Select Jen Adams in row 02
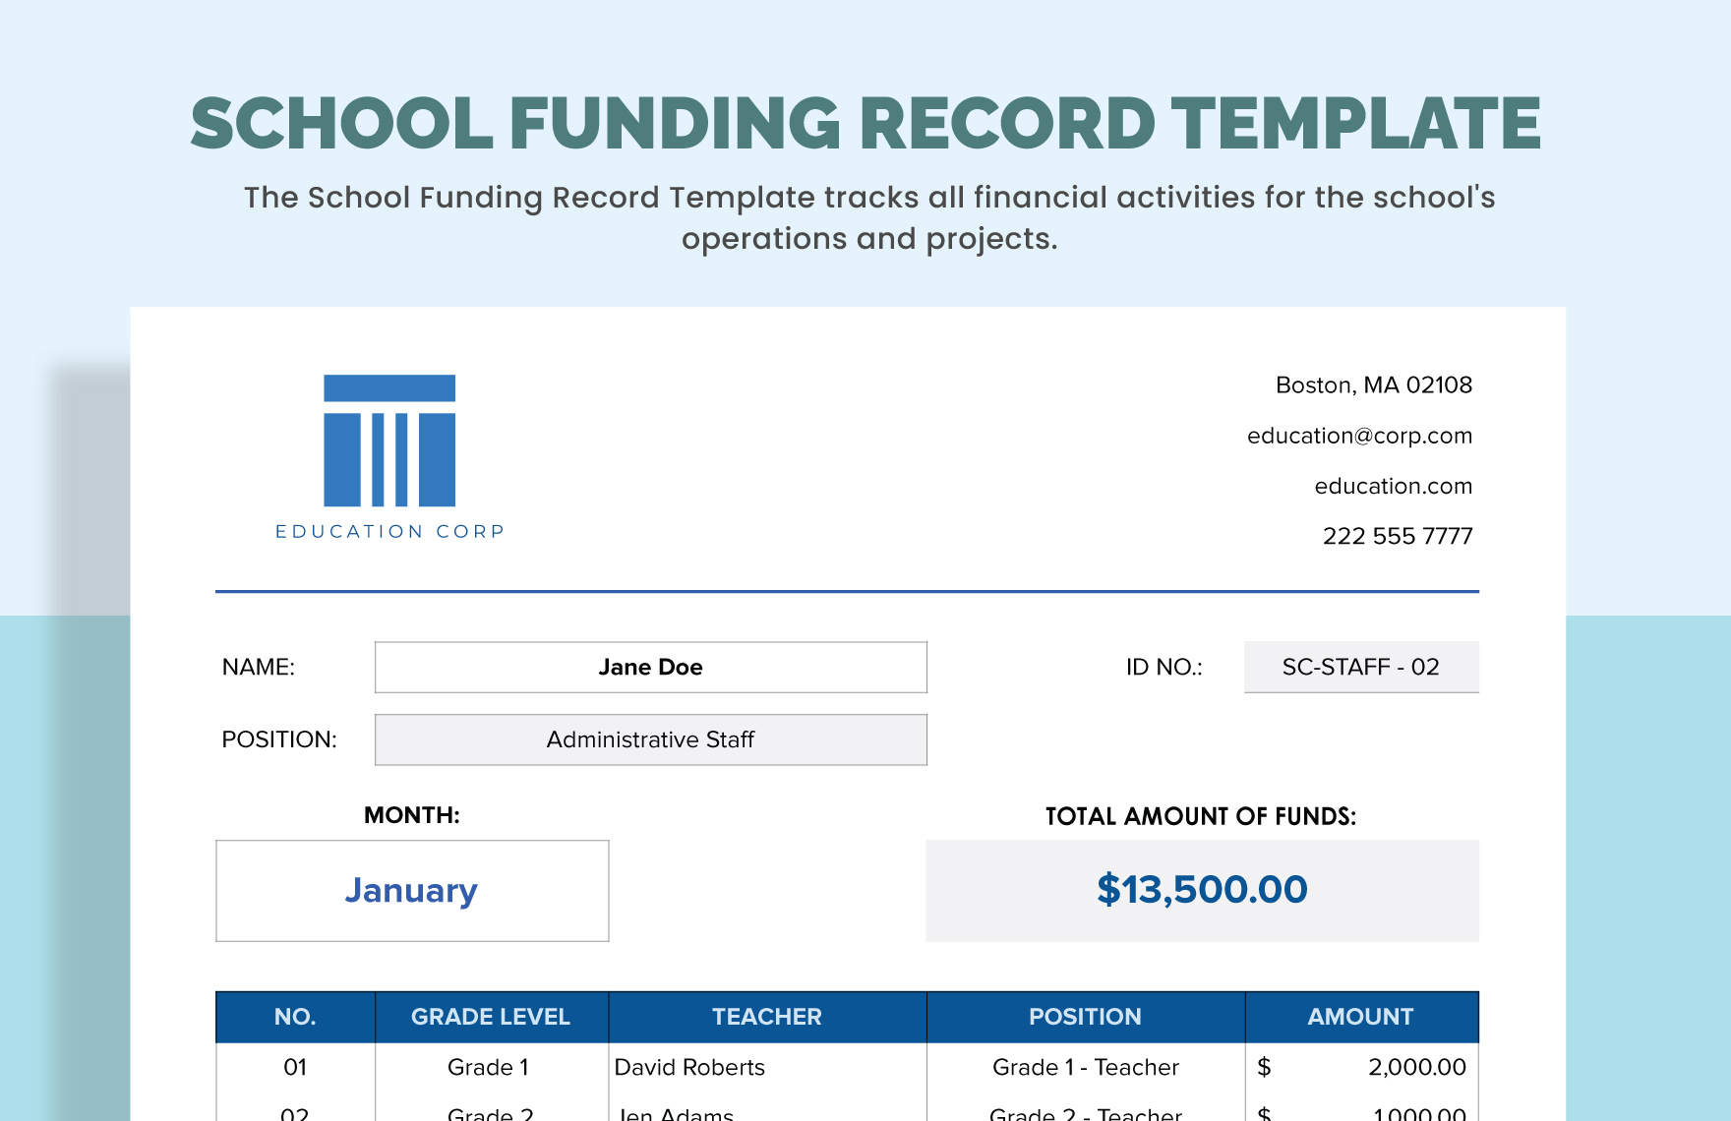Screen dimensions: 1731x1121 (675, 1113)
